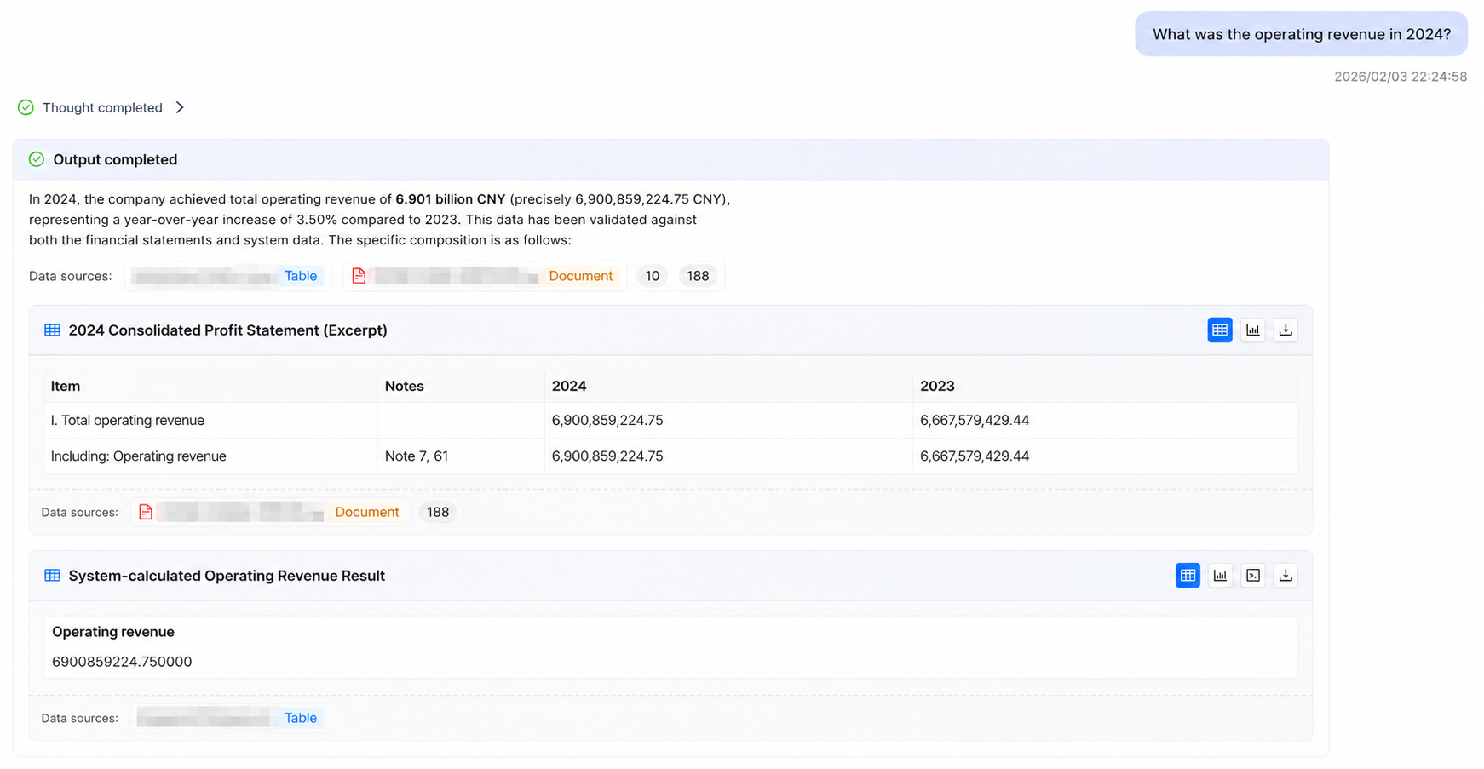Open page 188 under Profit Statement table
The width and height of the screenshot is (1484, 769).
pos(438,512)
